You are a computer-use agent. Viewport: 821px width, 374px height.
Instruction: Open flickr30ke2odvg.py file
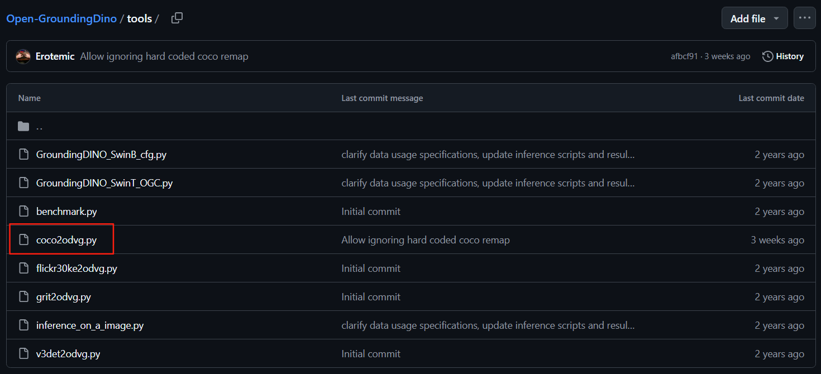(77, 268)
